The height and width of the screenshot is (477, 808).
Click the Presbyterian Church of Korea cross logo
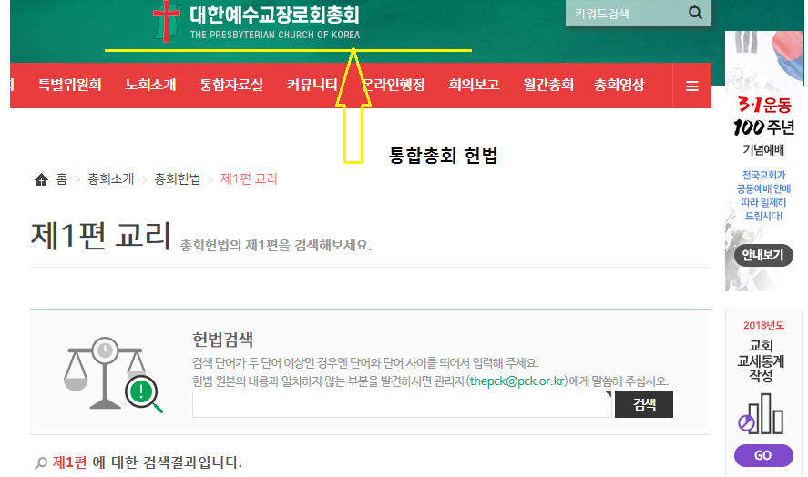click(167, 21)
